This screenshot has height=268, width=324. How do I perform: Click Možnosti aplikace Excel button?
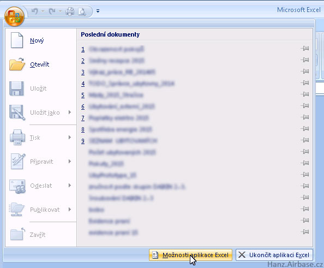190,255
